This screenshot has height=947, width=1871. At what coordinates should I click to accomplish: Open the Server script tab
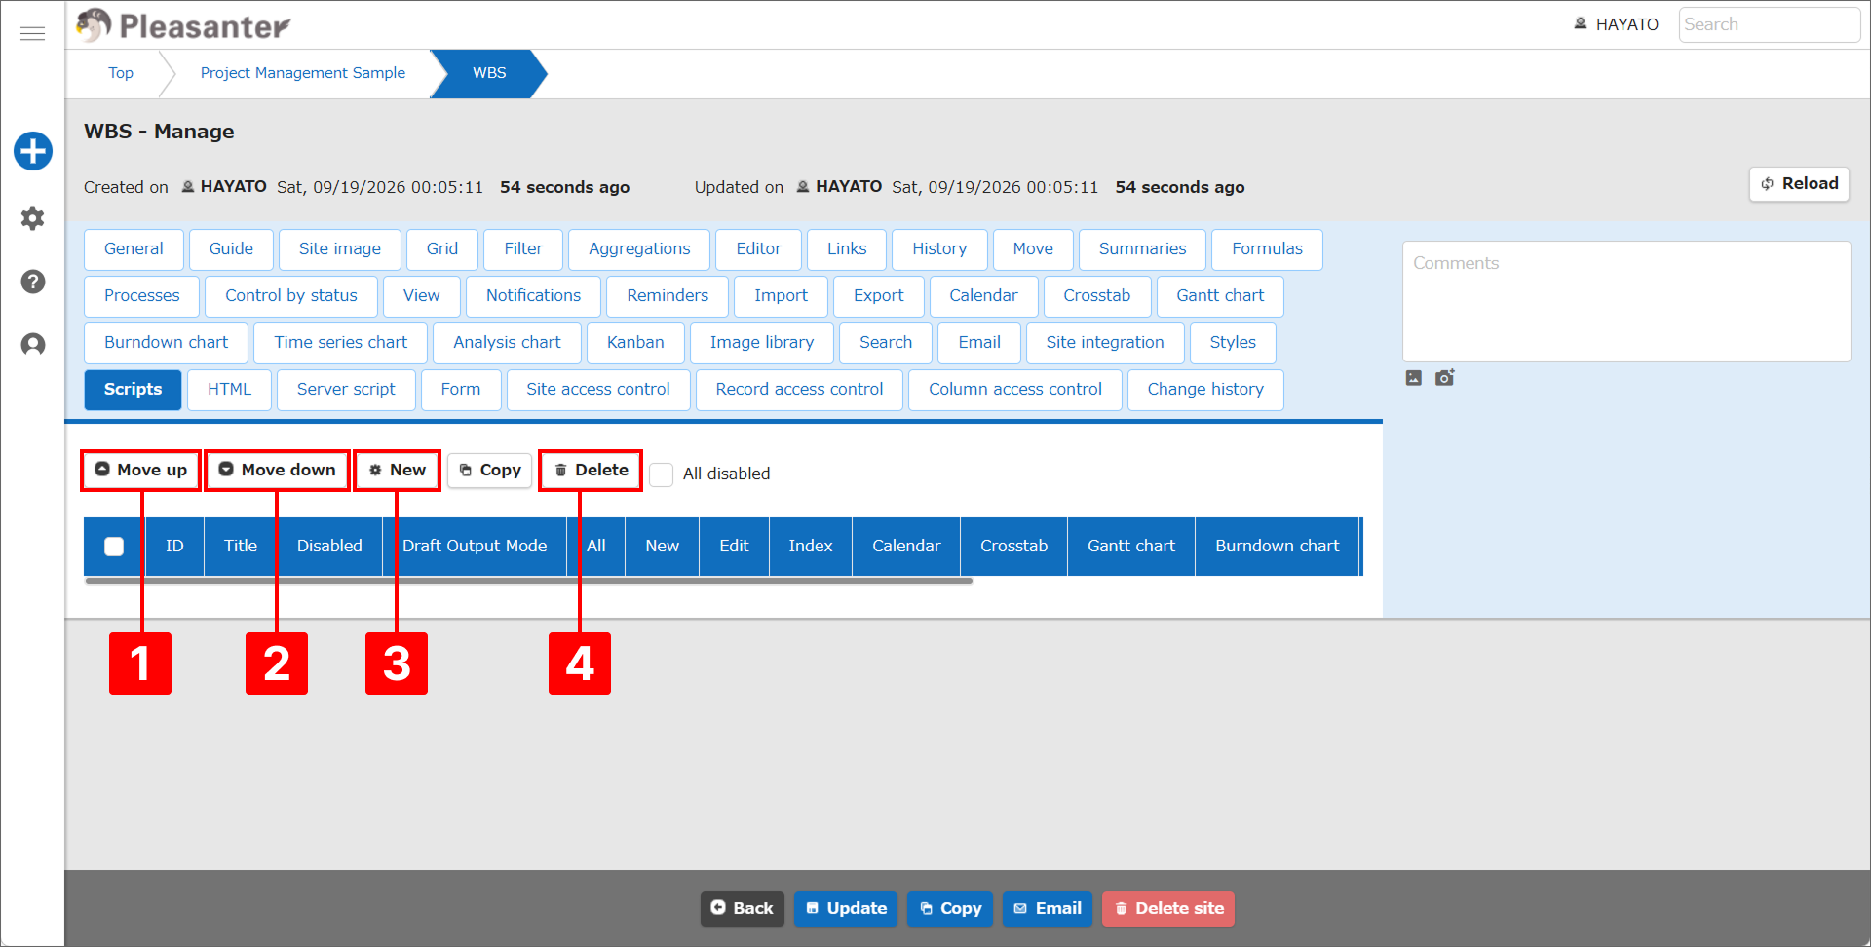pyautogui.click(x=346, y=390)
